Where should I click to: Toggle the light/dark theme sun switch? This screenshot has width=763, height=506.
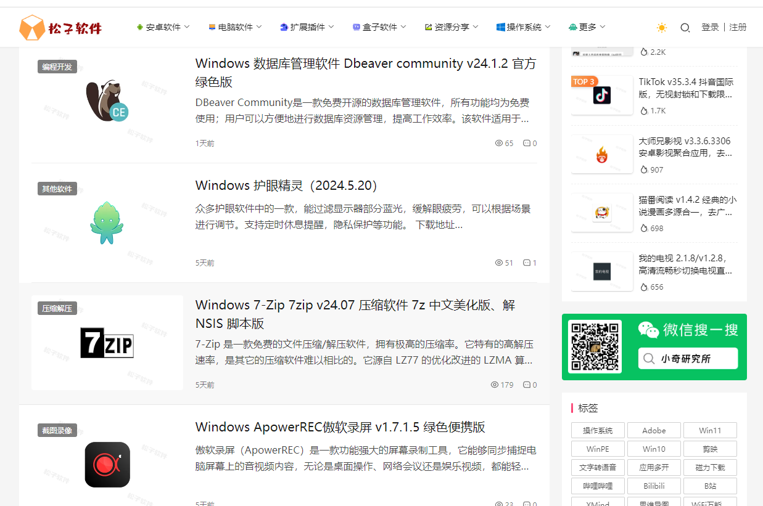pyautogui.click(x=662, y=28)
